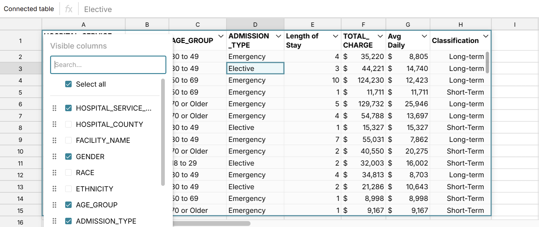This screenshot has width=539, height=227.
Task: Click drag handle icon beside ADMISSION_TYPE
Action: coord(54,221)
